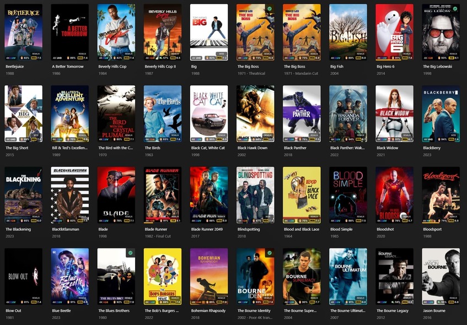Viewport: 467px width, 325px height.
Task: Click the watched checkmark on The Bourne Identity
Action: (x=270, y=253)
